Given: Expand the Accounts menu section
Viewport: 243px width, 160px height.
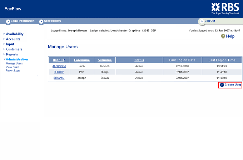Looking at the screenshot, I should [x=13, y=39].
